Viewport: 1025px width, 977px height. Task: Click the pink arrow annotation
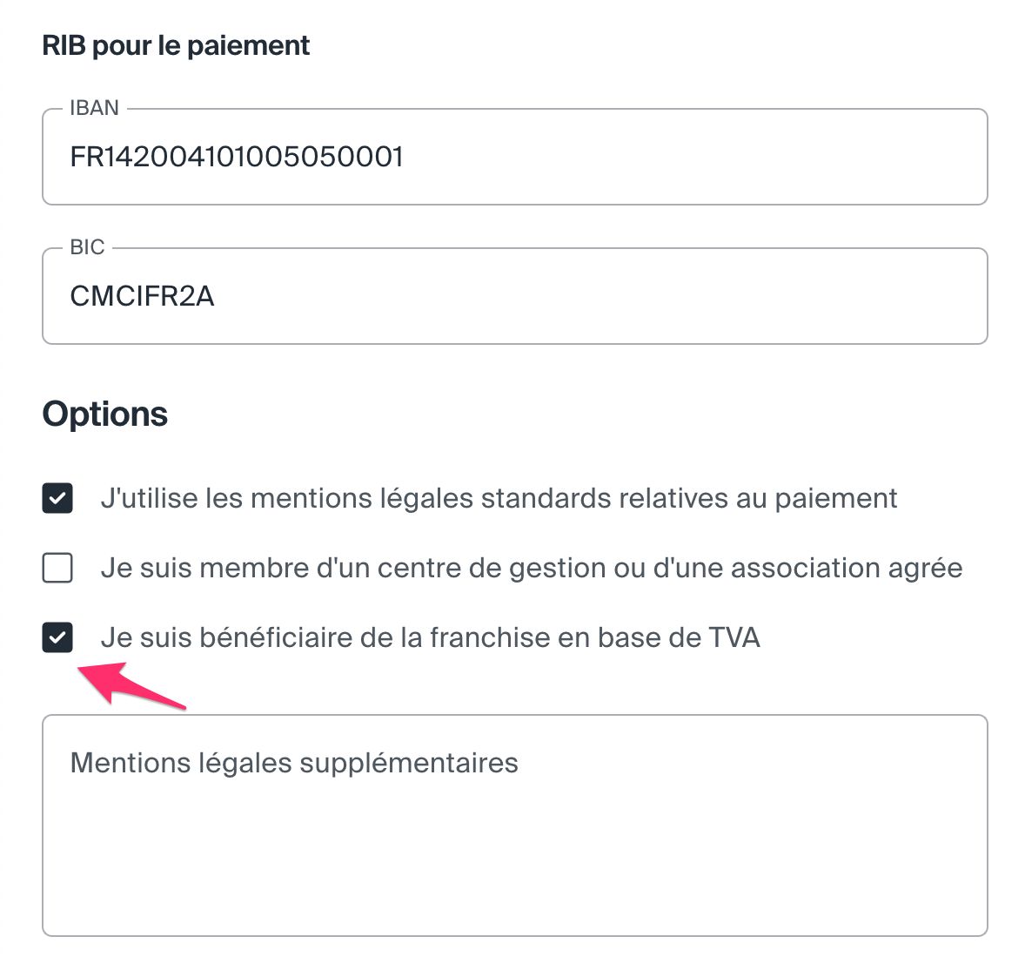click(131, 684)
